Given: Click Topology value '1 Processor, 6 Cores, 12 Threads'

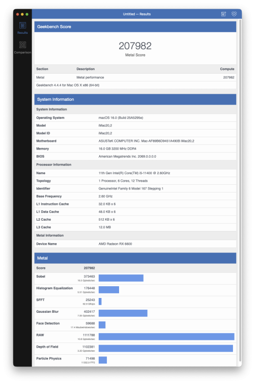Looking at the screenshot, I should (123, 181).
